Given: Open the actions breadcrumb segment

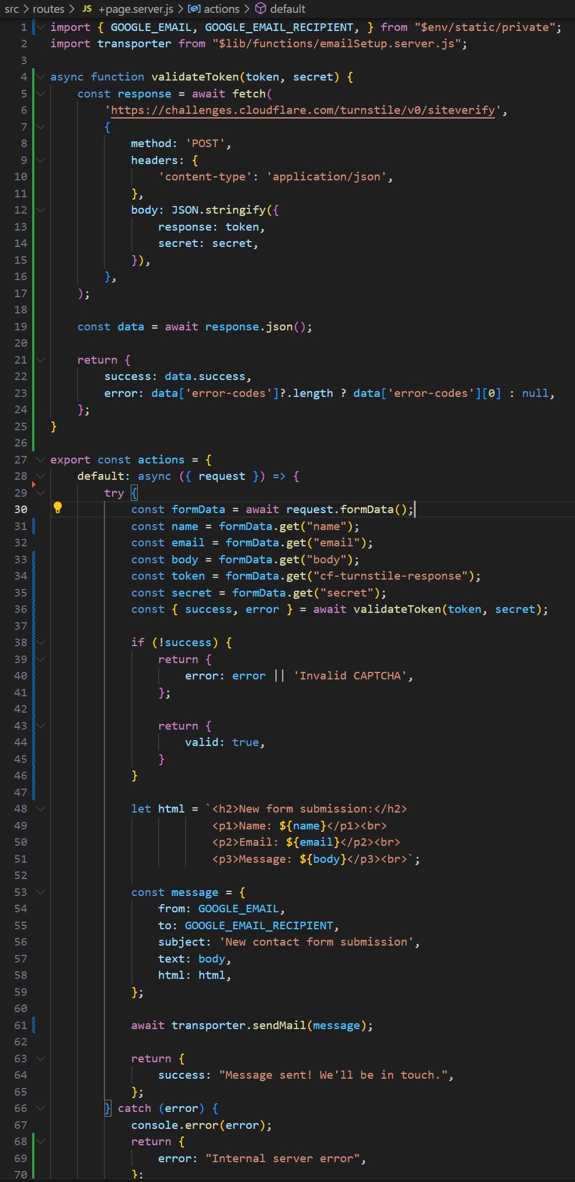Looking at the screenshot, I should tap(221, 9).
